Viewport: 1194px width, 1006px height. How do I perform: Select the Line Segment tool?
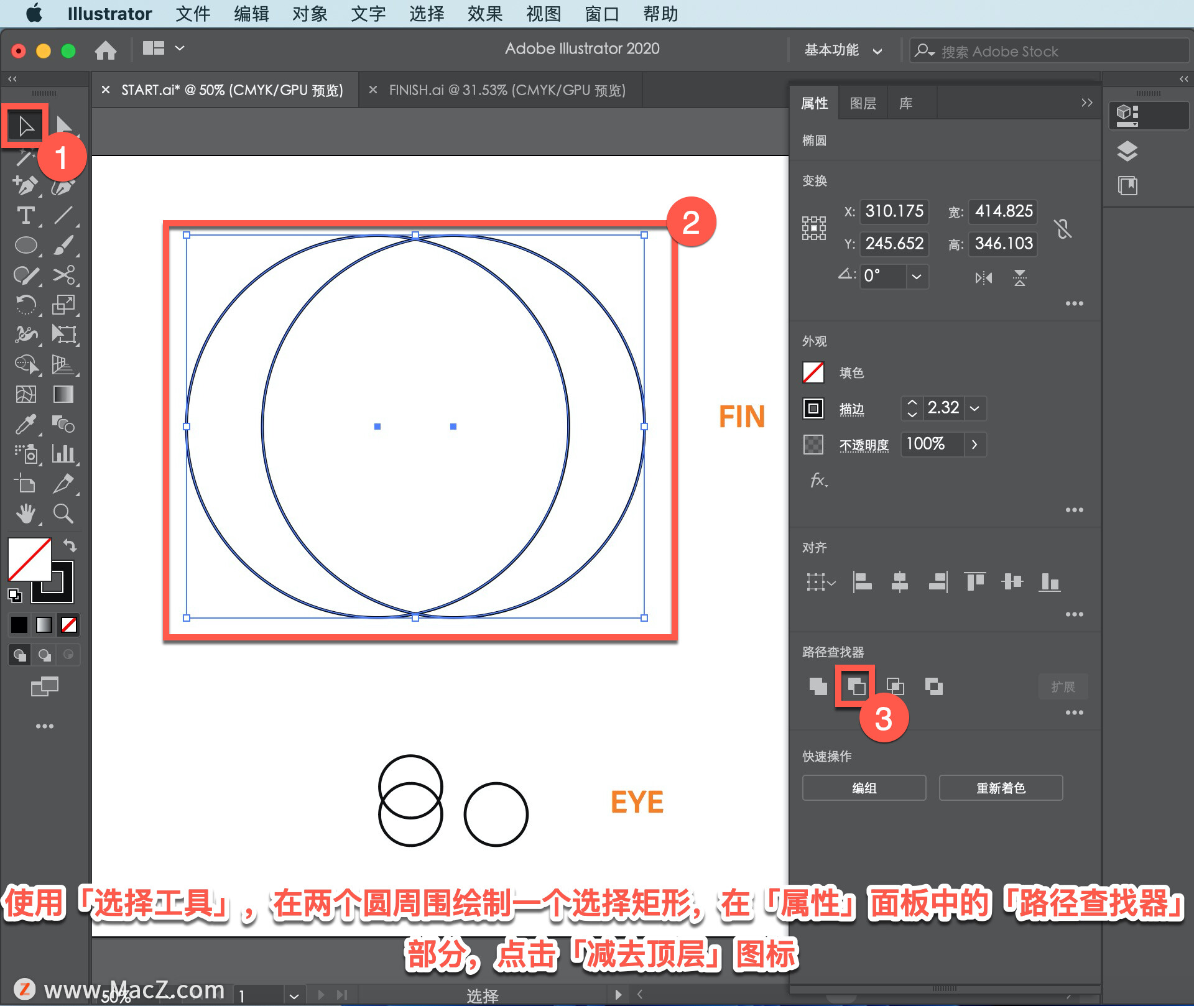pyautogui.click(x=63, y=215)
